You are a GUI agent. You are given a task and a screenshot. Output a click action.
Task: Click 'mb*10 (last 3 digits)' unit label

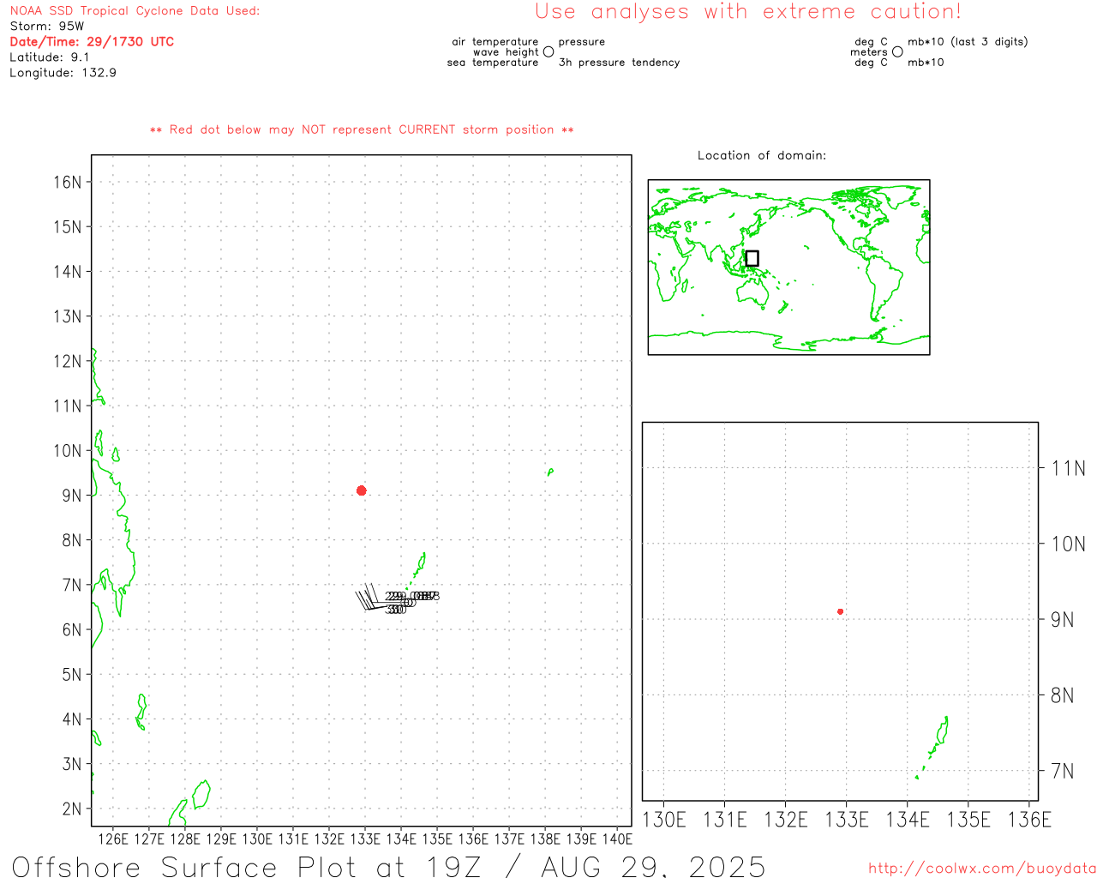tap(968, 42)
